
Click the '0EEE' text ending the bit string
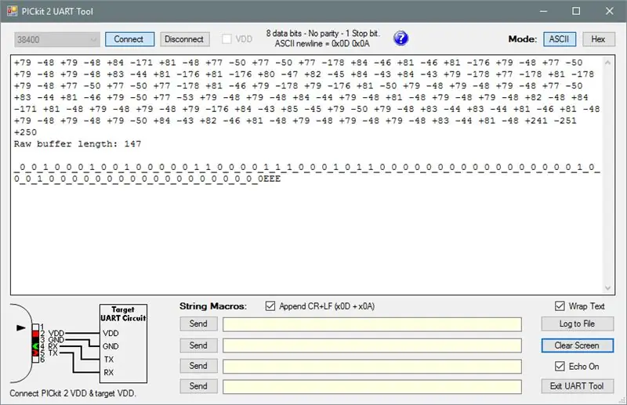pos(269,179)
